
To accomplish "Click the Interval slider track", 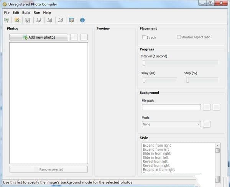I will point(179,63).
